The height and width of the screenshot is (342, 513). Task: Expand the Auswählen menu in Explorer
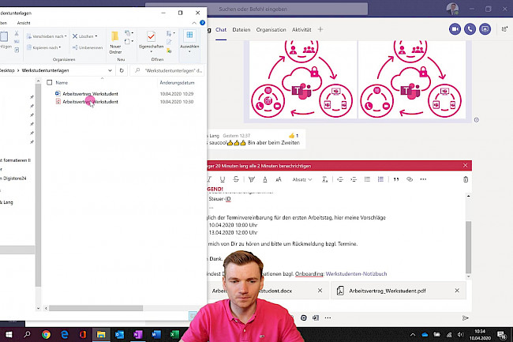click(x=189, y=42)
